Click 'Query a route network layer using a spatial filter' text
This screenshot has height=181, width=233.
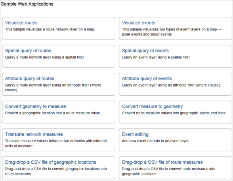[x=45, y=57]
